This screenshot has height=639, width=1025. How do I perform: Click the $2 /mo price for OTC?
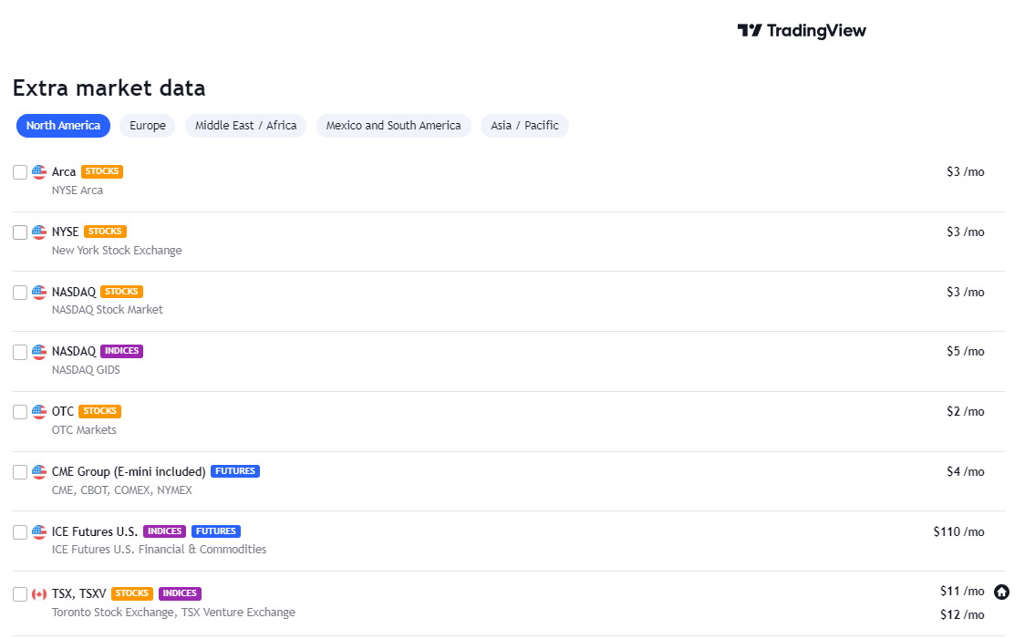[x=966, y=412]
